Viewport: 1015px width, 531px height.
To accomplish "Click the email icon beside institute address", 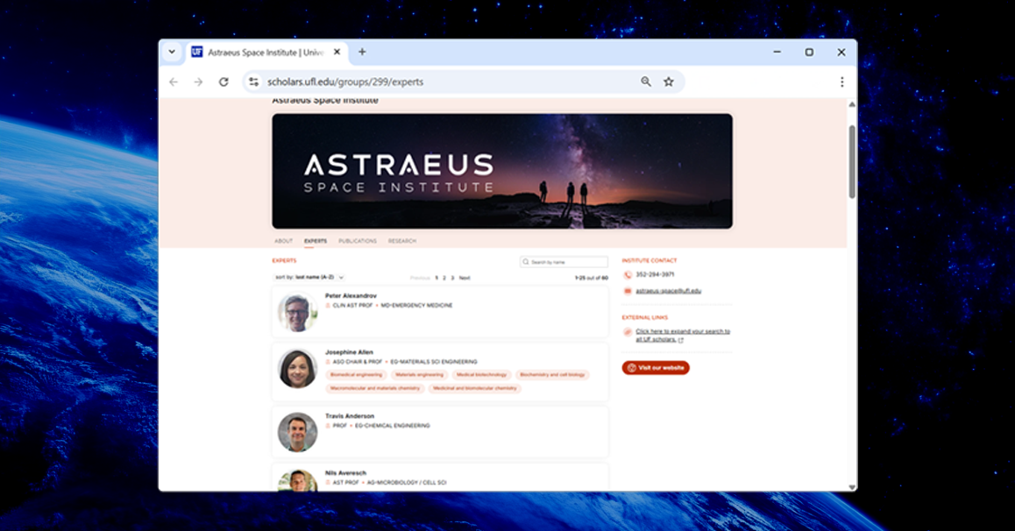I will tap(628, 291).
